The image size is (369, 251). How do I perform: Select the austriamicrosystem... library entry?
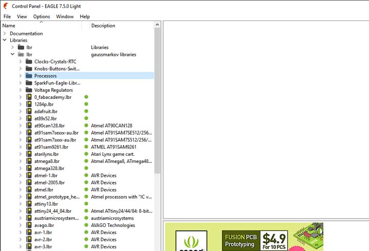pos(56,218)
